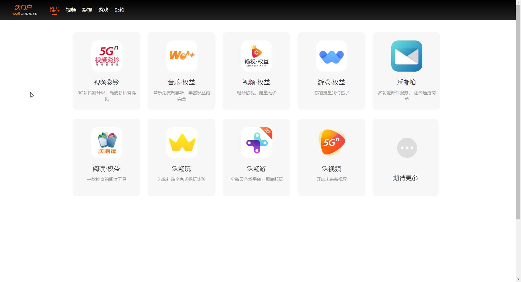
Task: Select the 推荐 tab
Action: click(55, 10)
